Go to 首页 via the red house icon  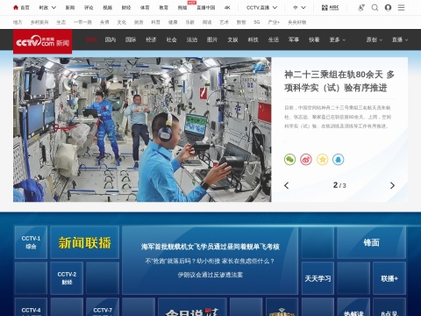click(16, 8)
